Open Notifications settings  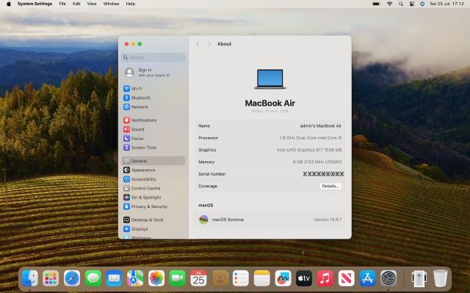point(140,120)
